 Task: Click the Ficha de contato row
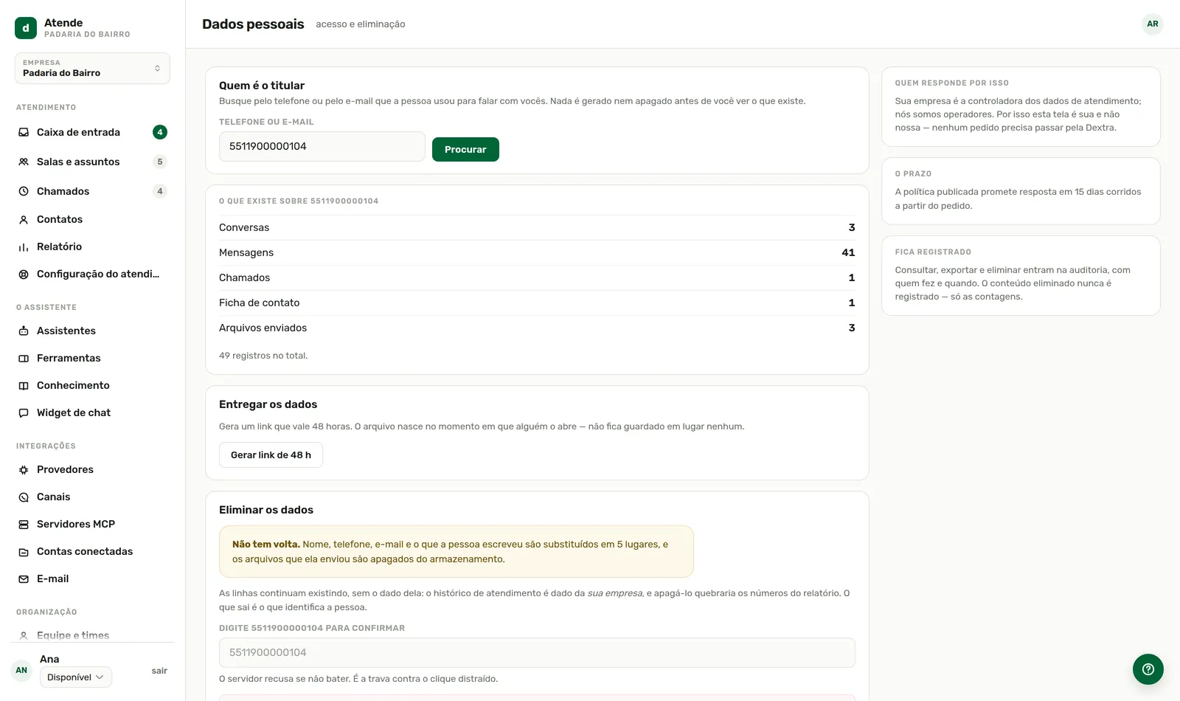[x=537, y=303]
